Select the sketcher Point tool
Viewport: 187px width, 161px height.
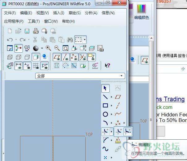pos(105,158)
